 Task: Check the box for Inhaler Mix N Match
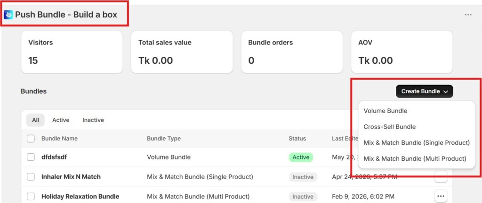[x=31, y=177]
